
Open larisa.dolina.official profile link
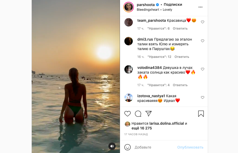coord(167,123)
